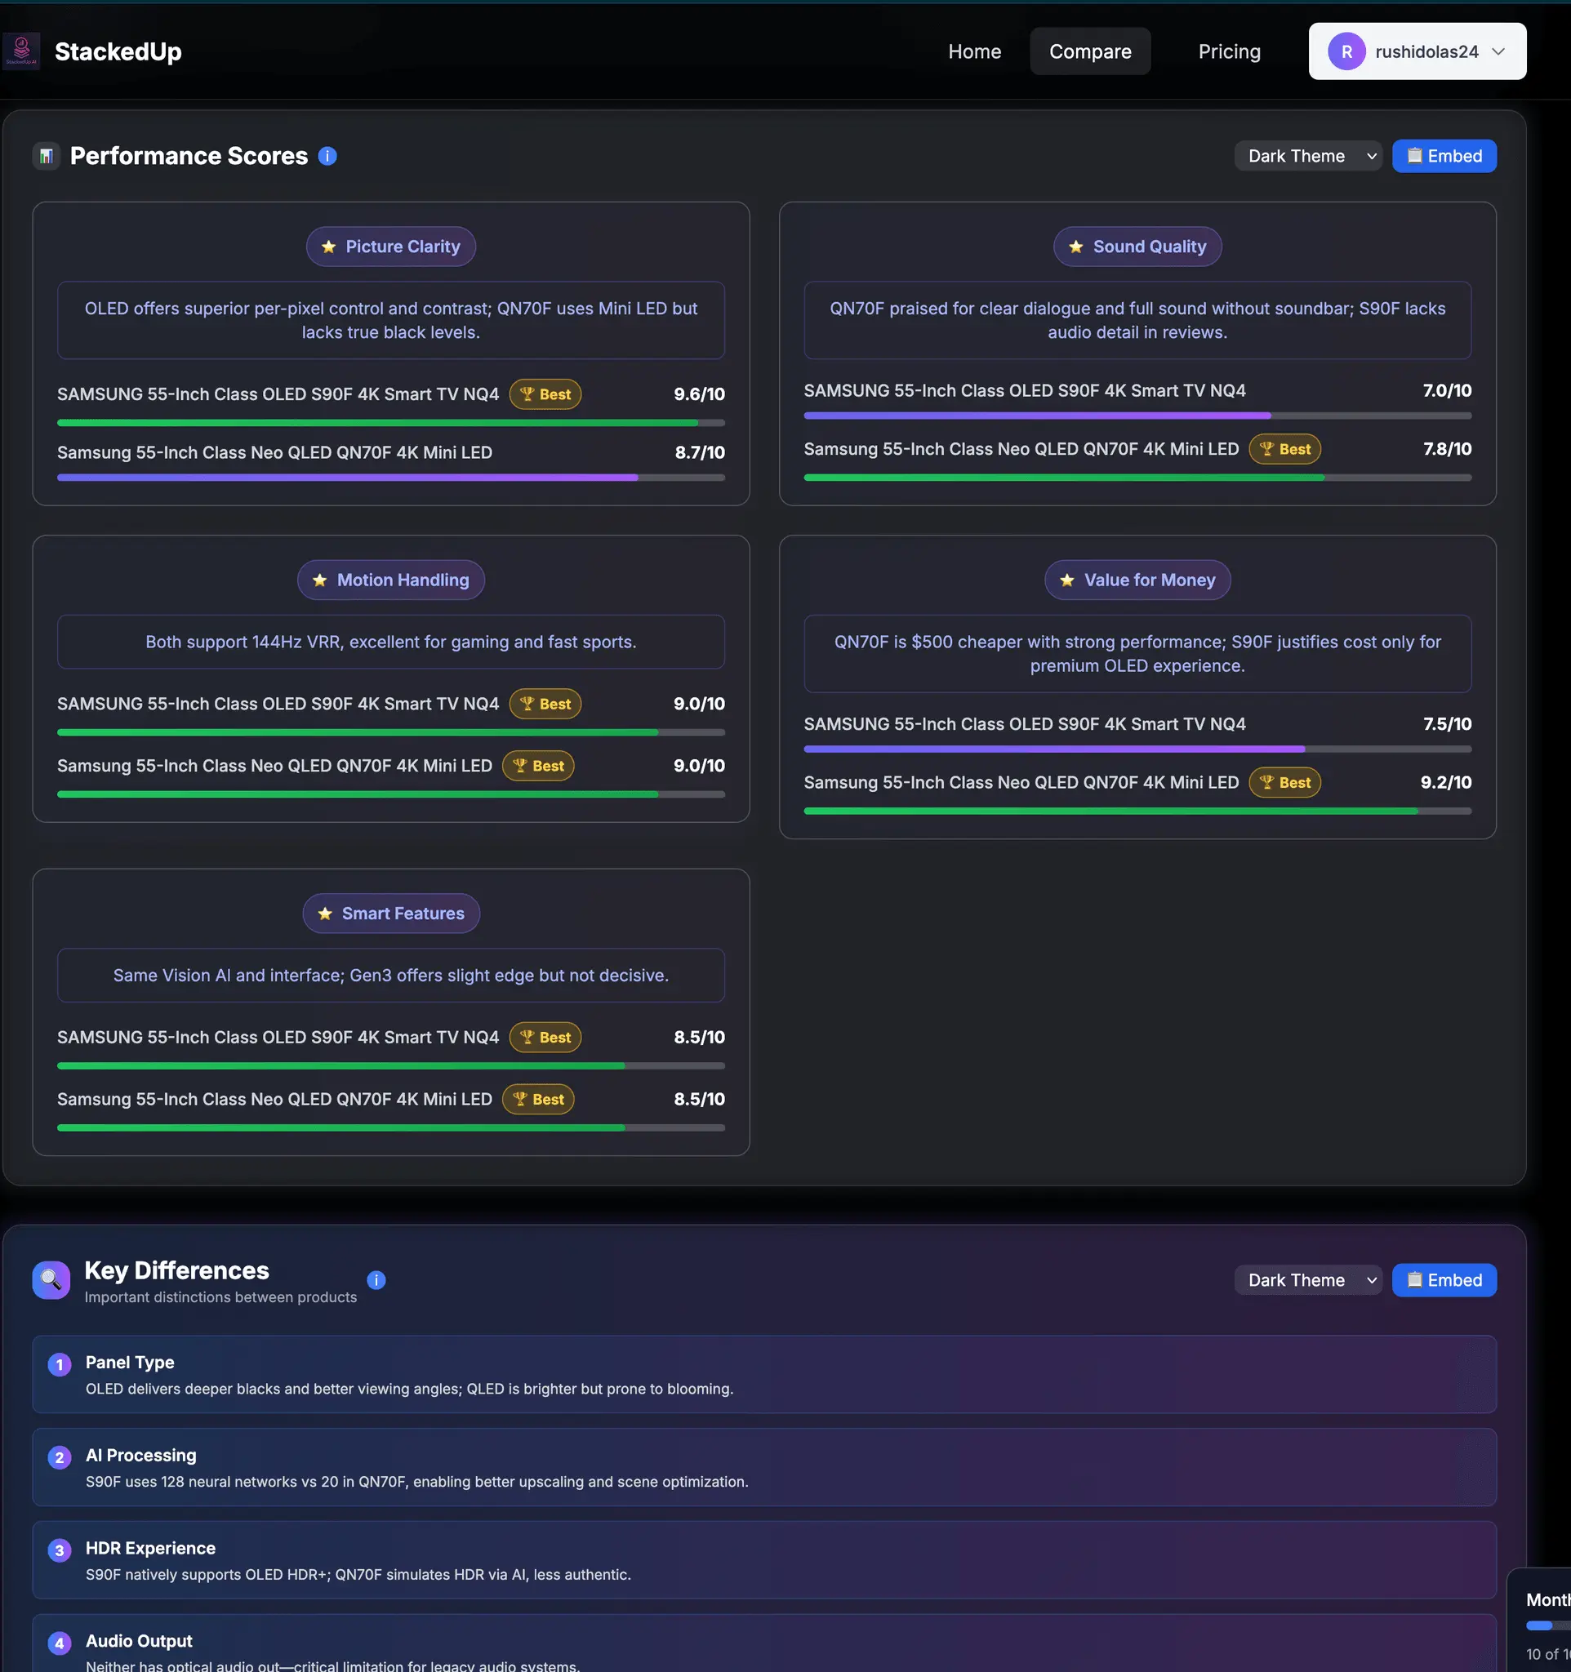Click QN70F product name in Picture Clarity card
The image size is (1571, 1672).
point(274,452)
